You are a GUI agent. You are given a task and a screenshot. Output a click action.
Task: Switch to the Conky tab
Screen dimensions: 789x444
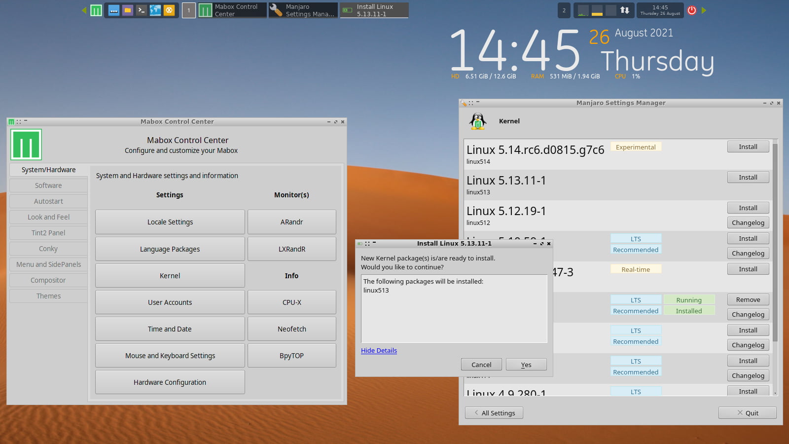(x=48, y=249)
